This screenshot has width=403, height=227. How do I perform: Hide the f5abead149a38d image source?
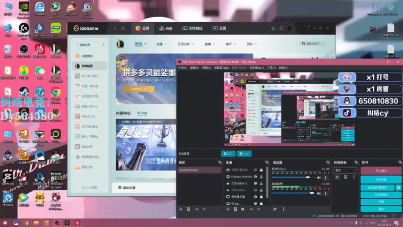click(255, 177)
